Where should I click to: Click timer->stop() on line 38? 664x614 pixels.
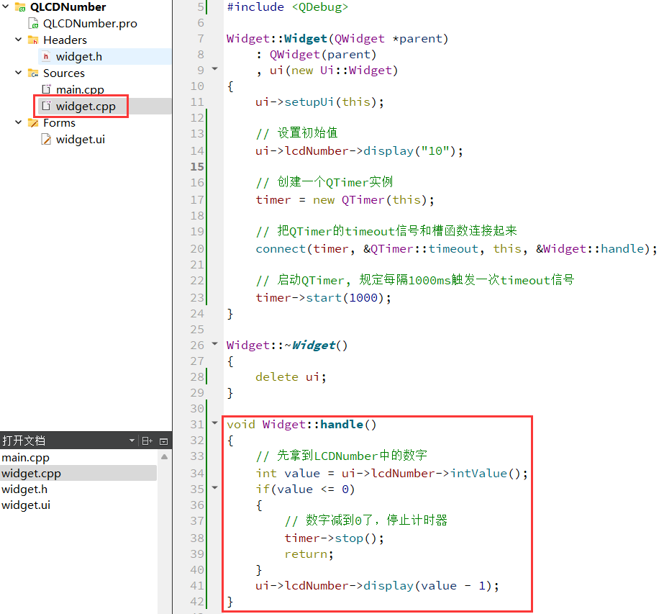(334, 538)
